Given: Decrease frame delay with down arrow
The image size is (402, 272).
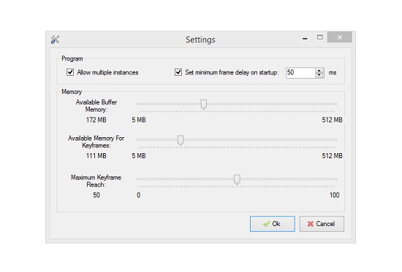Looking at the screenshot, I should [x=319, y=75].
